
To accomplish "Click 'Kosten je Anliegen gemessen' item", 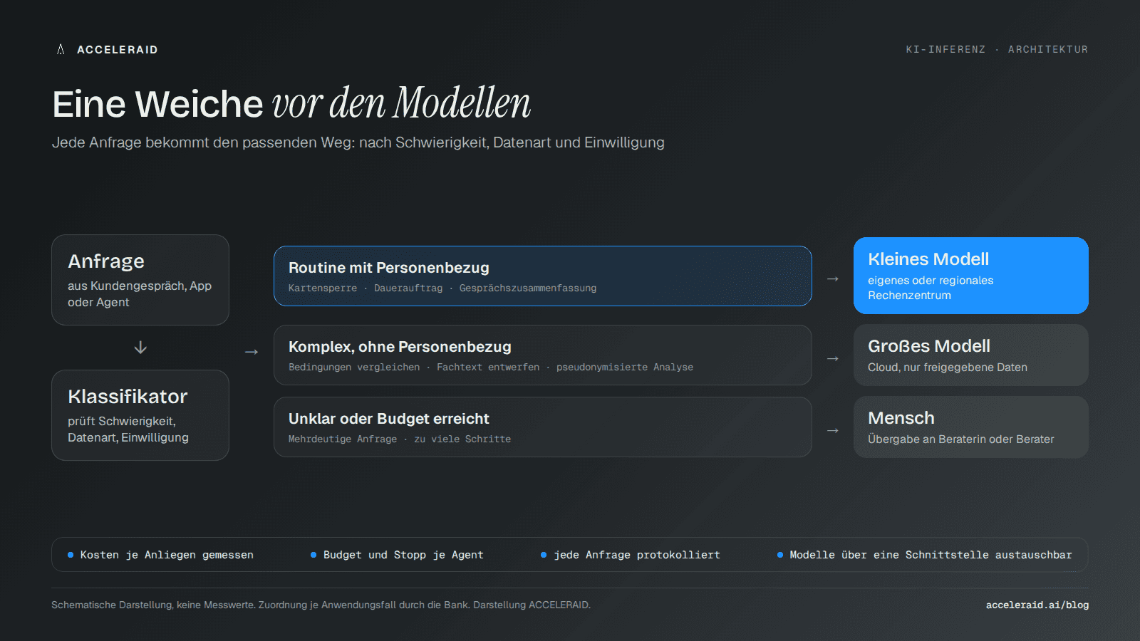I will pos(167,555).
